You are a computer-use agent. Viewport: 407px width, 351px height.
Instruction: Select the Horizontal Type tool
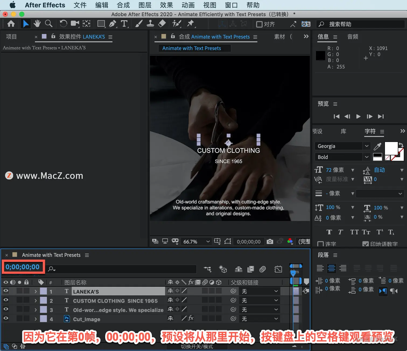(124, 24)
